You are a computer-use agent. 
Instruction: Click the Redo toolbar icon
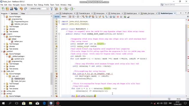pyautogui.click(x=25, y=9)
